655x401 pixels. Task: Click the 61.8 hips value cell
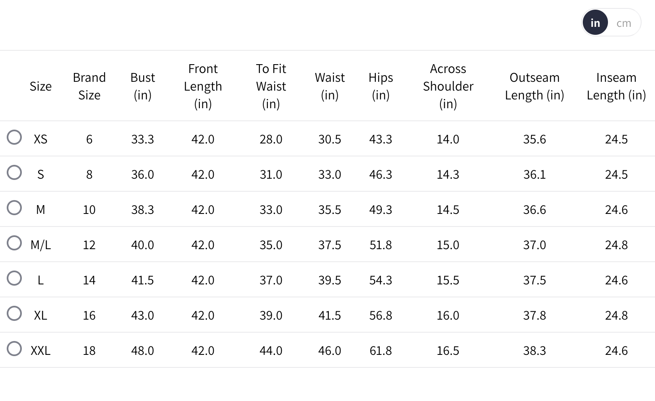click(x=381, y=351)
